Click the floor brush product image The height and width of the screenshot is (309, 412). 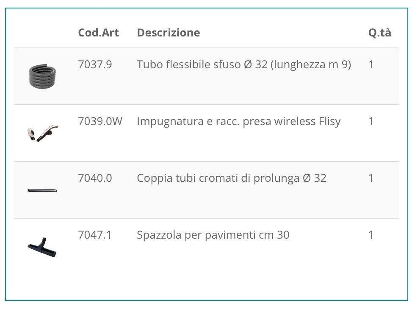[42, 247]
